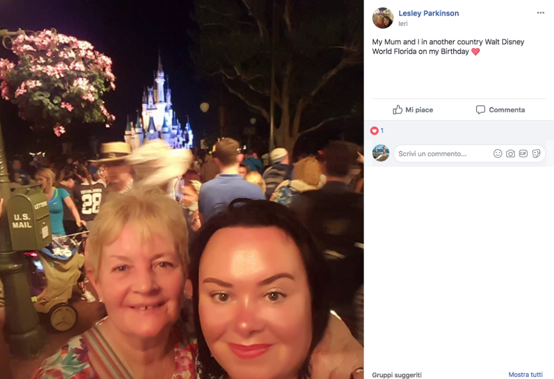Viewport: 554px width, 379px height.
Task: Open the emoji picker in comment box
Action: coord(498,154)
